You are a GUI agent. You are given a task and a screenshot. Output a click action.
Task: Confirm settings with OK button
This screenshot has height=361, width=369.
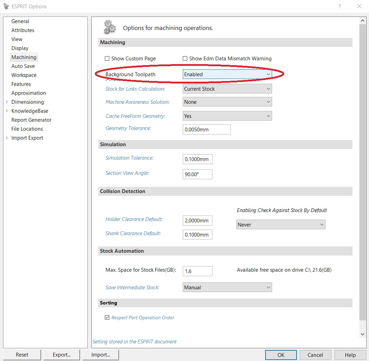[281, 355]
